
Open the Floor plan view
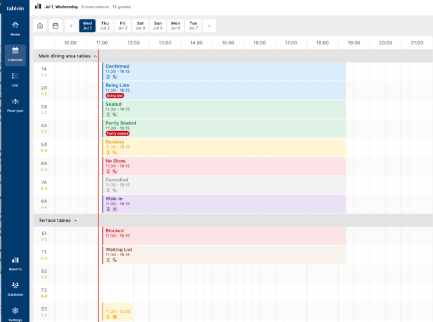click(x=16, y=105)
